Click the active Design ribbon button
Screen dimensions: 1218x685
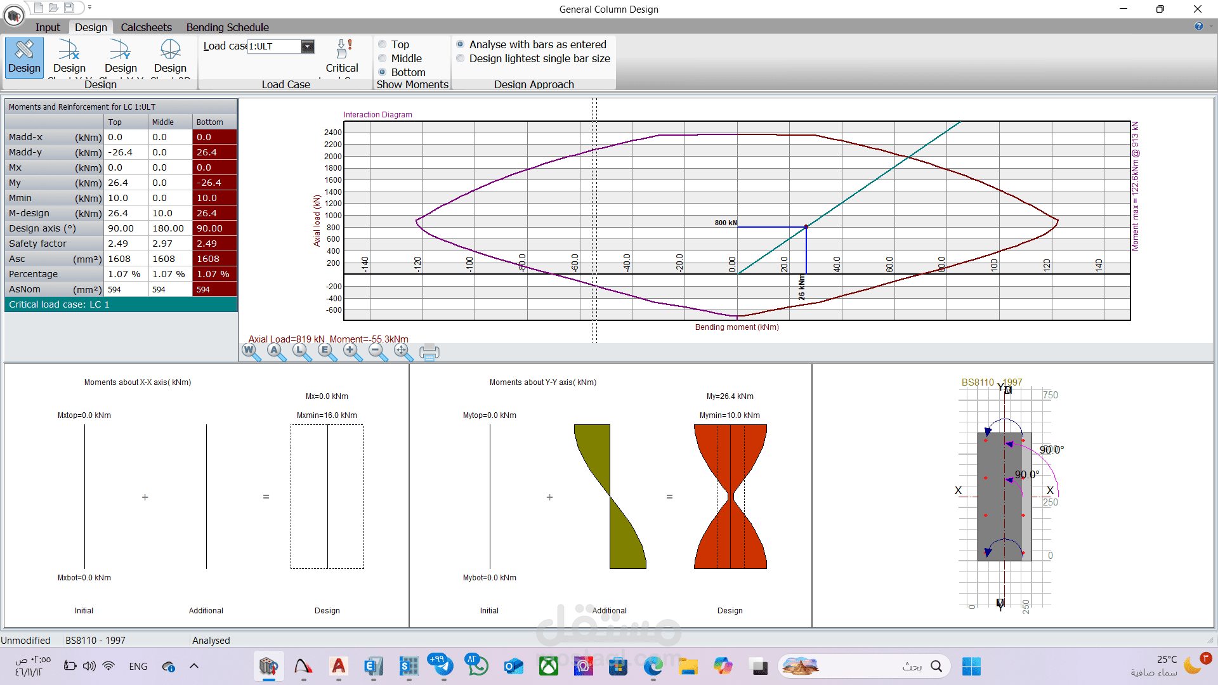pos(24,56)
